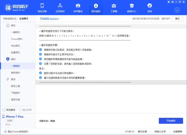
Task: Click note 越狱过程中无法进行其他操作 text
Action: click(59, 73)
